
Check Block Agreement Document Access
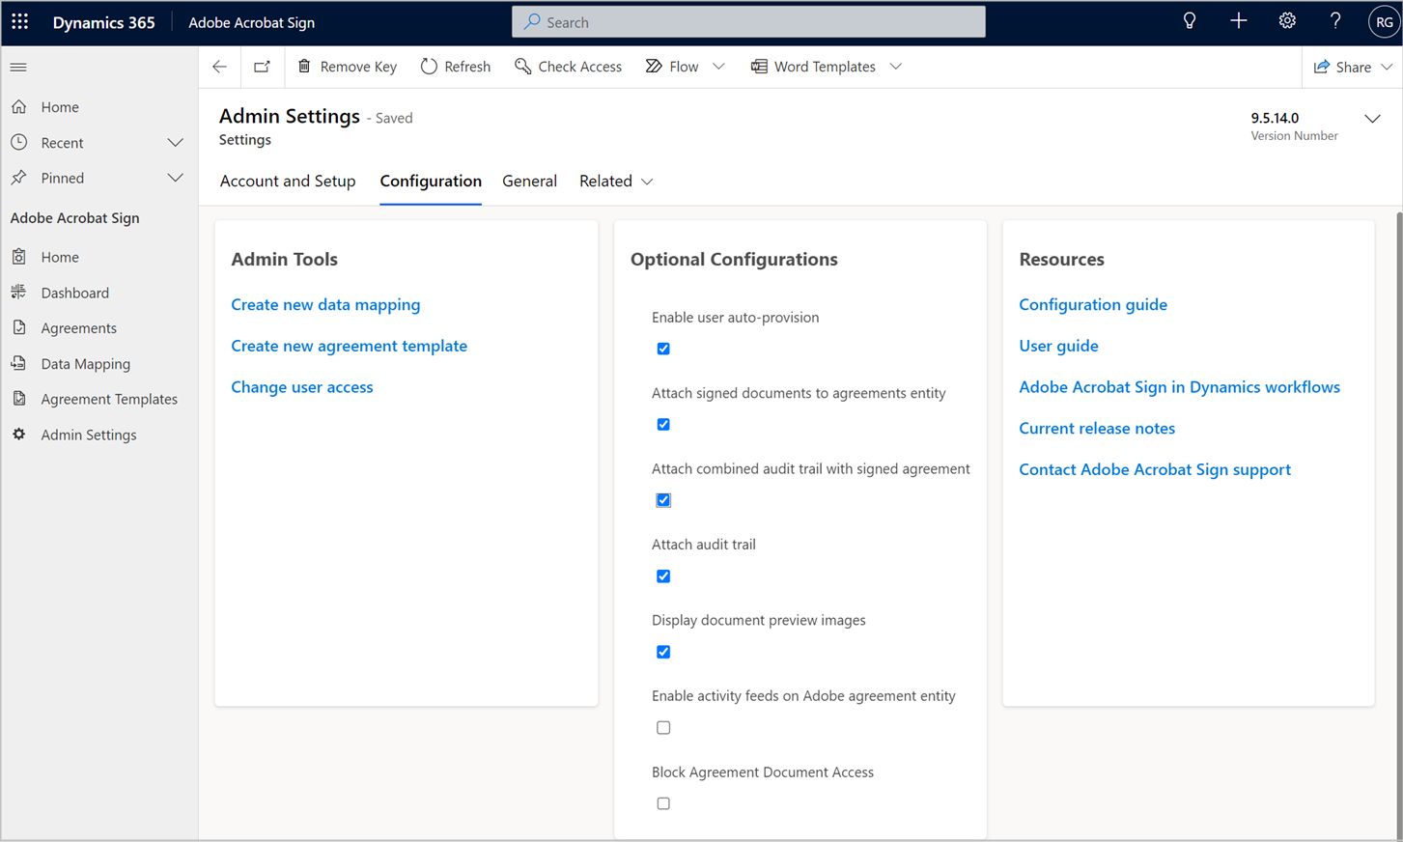[x=663, y=803]
